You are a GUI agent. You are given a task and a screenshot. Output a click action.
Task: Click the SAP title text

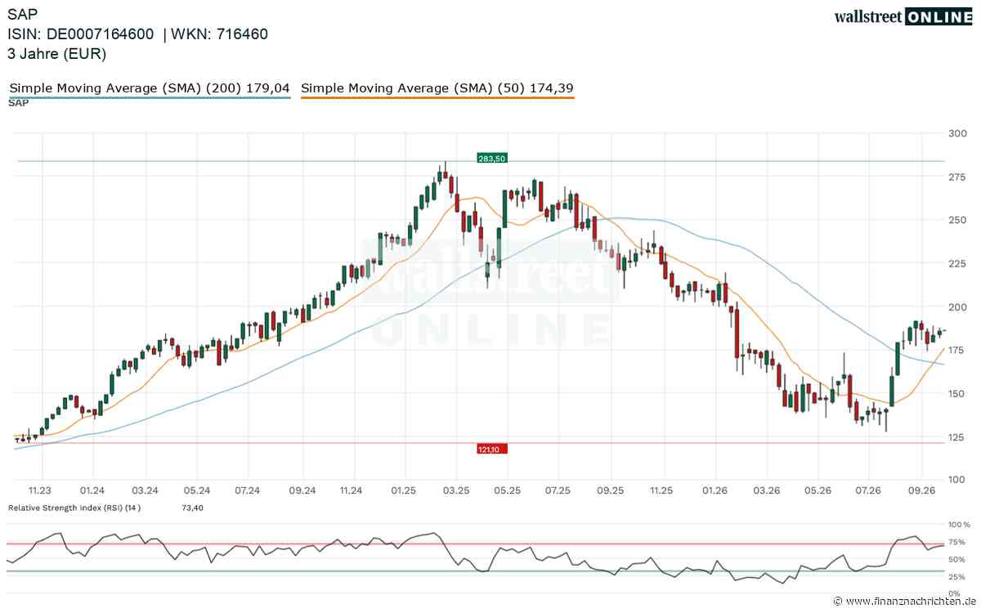tap(22, 14)
